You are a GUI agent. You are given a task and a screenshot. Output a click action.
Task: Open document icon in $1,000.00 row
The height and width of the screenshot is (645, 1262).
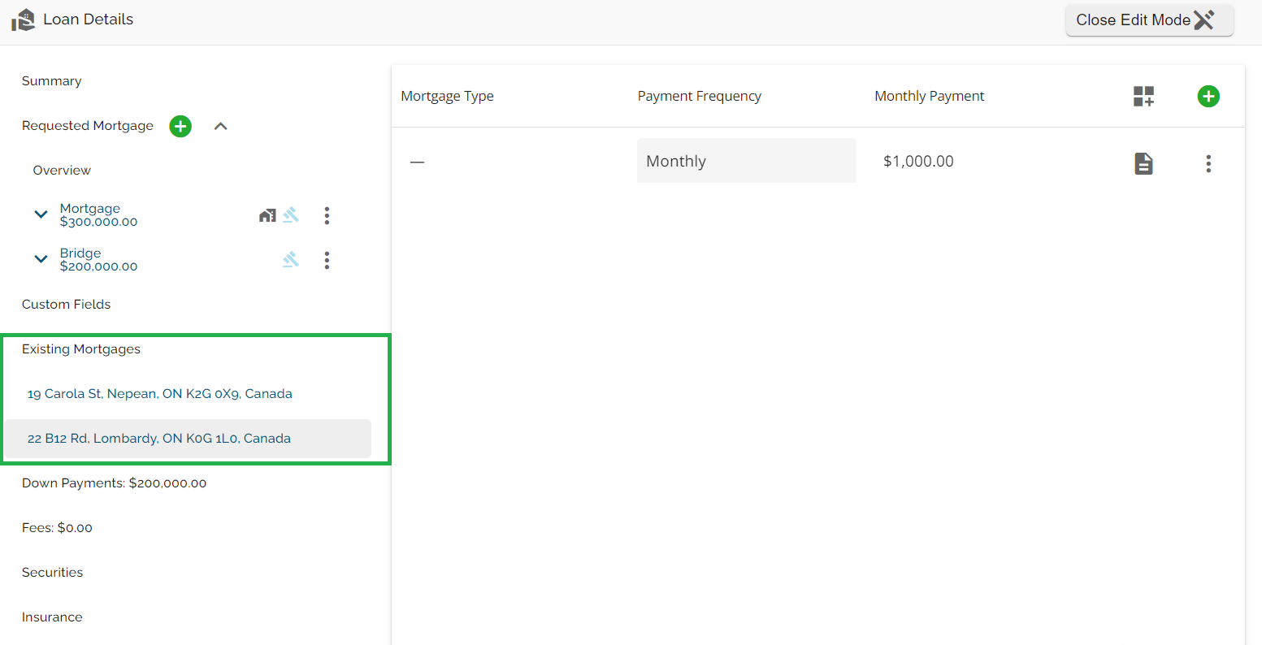tap(1143, 163)
